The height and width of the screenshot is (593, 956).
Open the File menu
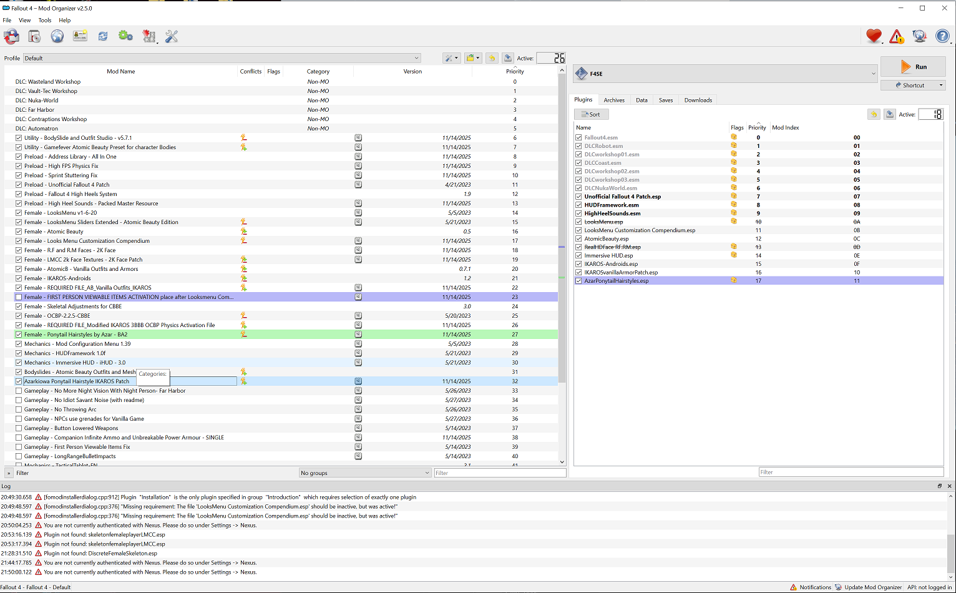tap(7, 20)
